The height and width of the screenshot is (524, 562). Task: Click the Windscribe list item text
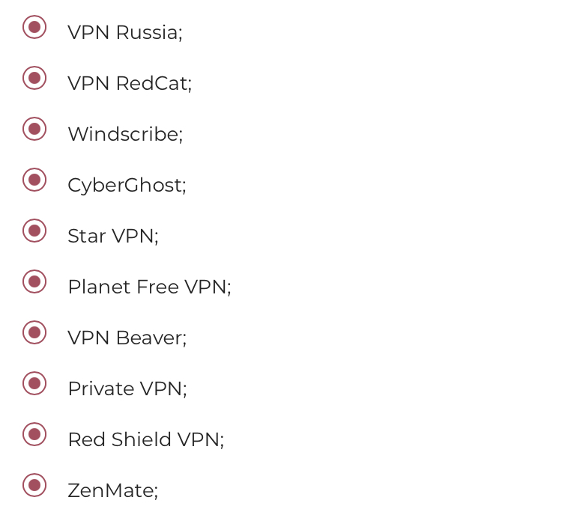125,135
